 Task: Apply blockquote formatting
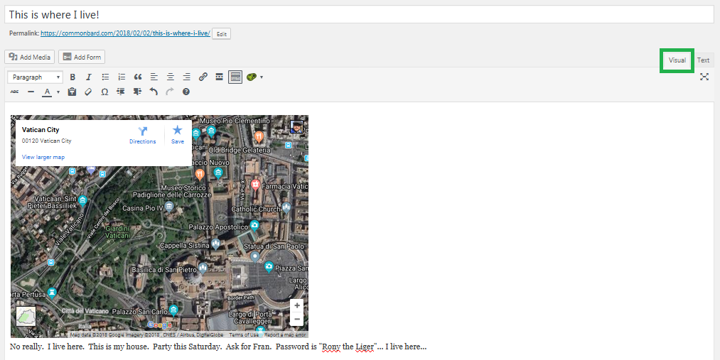[138, 77]
